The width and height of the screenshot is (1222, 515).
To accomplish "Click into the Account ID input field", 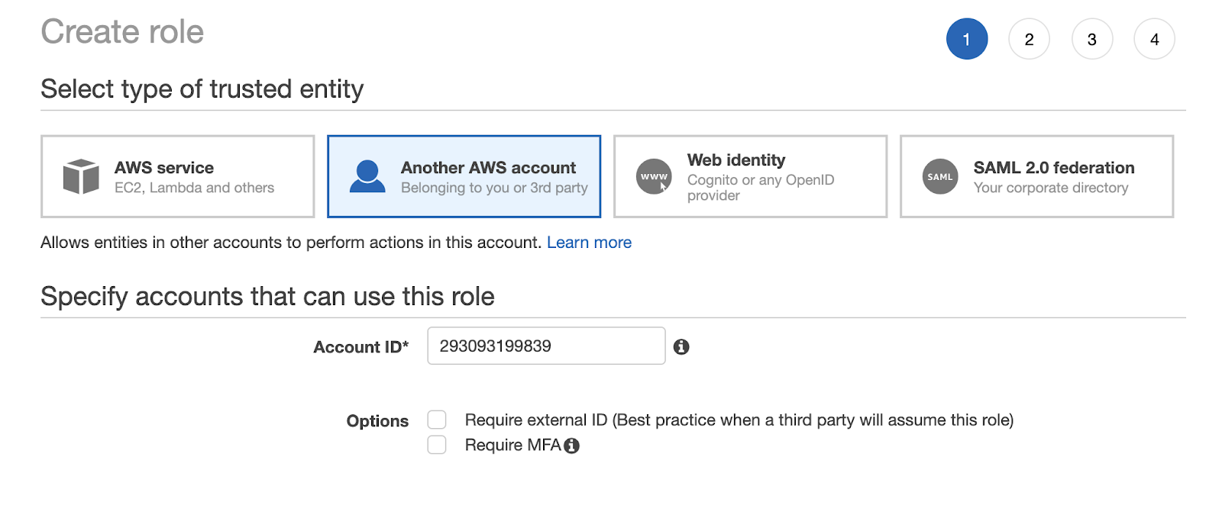I will pos(546,346).
